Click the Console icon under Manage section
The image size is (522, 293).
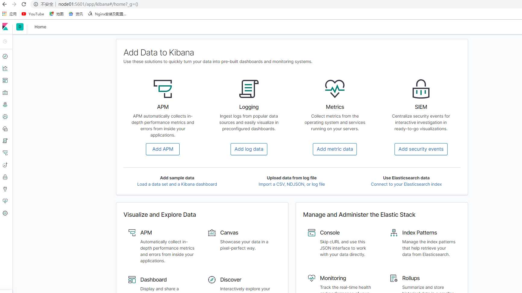(x=312, y=233)
